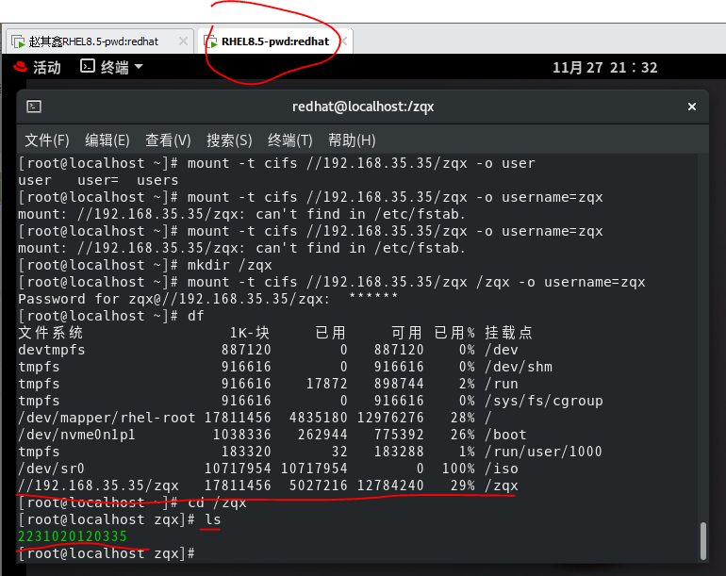Switch to the 赵其鑫RHEL8.5-pwd:redhat VM tab
This screenshot has width=726, height=576.
(x=99, y=41)
